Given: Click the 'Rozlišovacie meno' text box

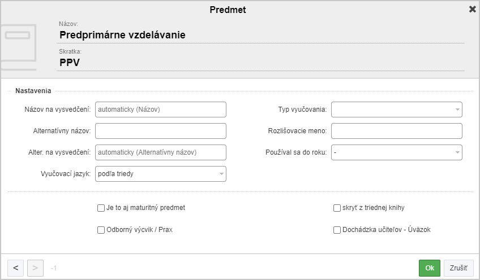Looking at the screenshot, I should coord(396,131).
